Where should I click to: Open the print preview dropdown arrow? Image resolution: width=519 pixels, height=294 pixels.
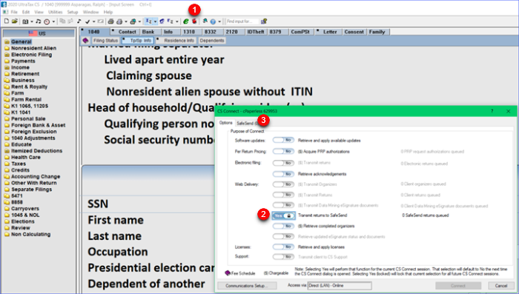pos(126,21)
